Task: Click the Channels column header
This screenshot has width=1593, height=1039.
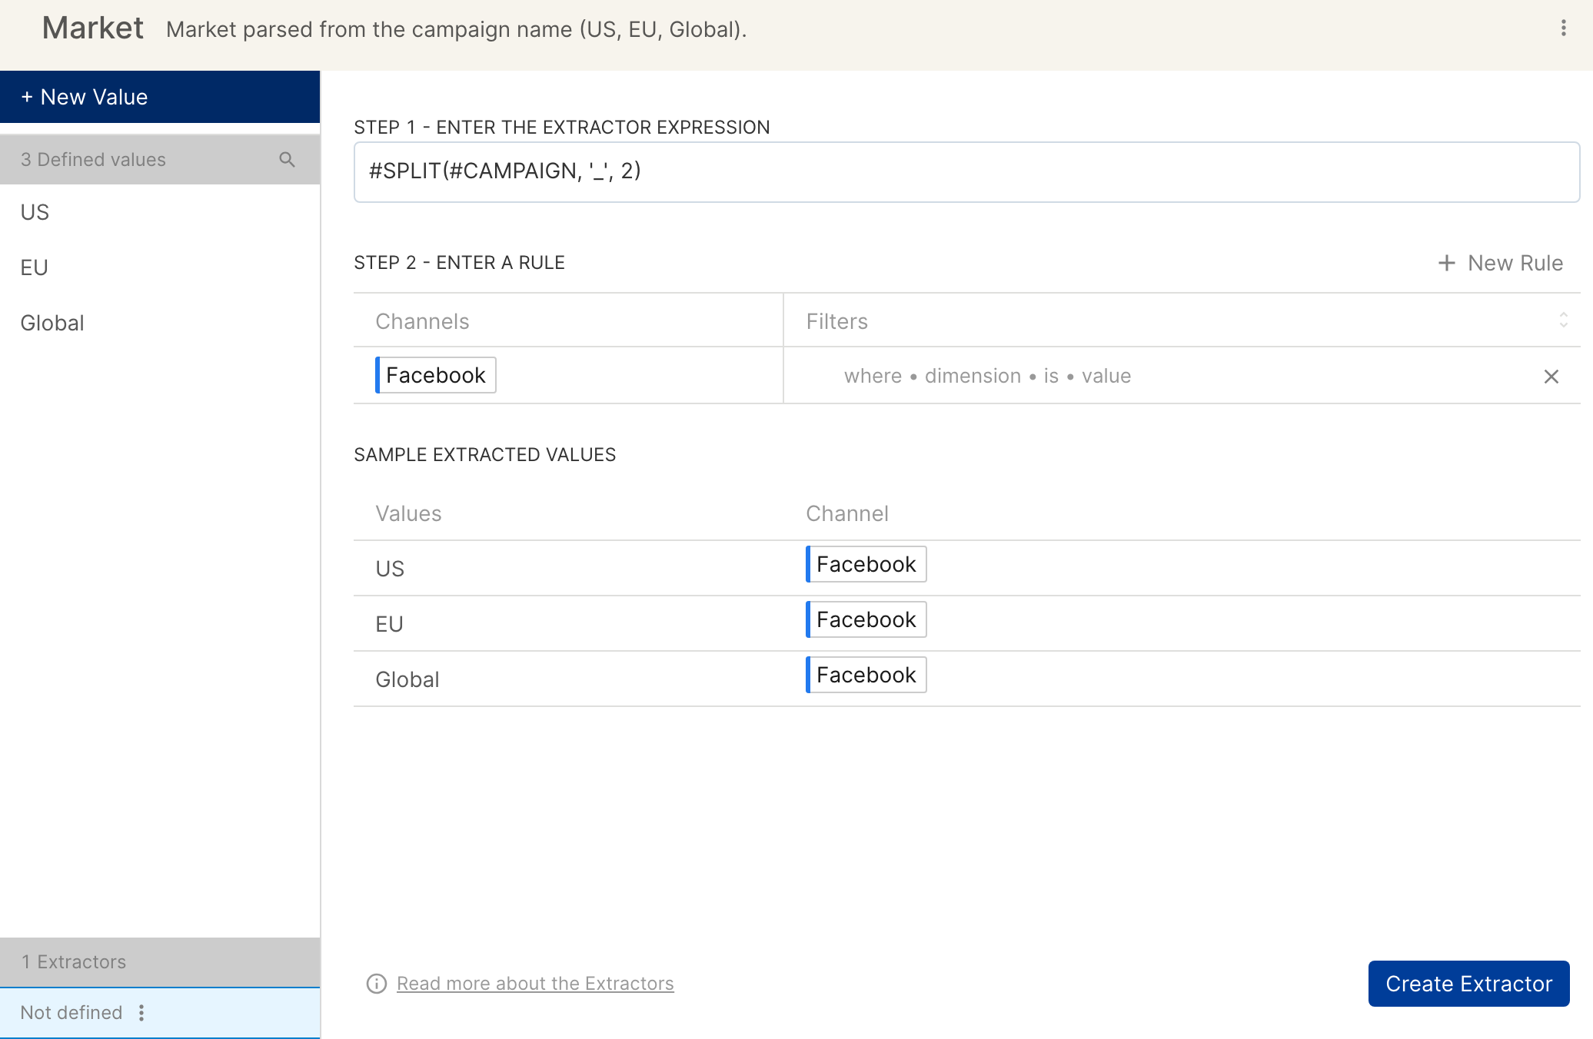Action: (x=422, y=321)
